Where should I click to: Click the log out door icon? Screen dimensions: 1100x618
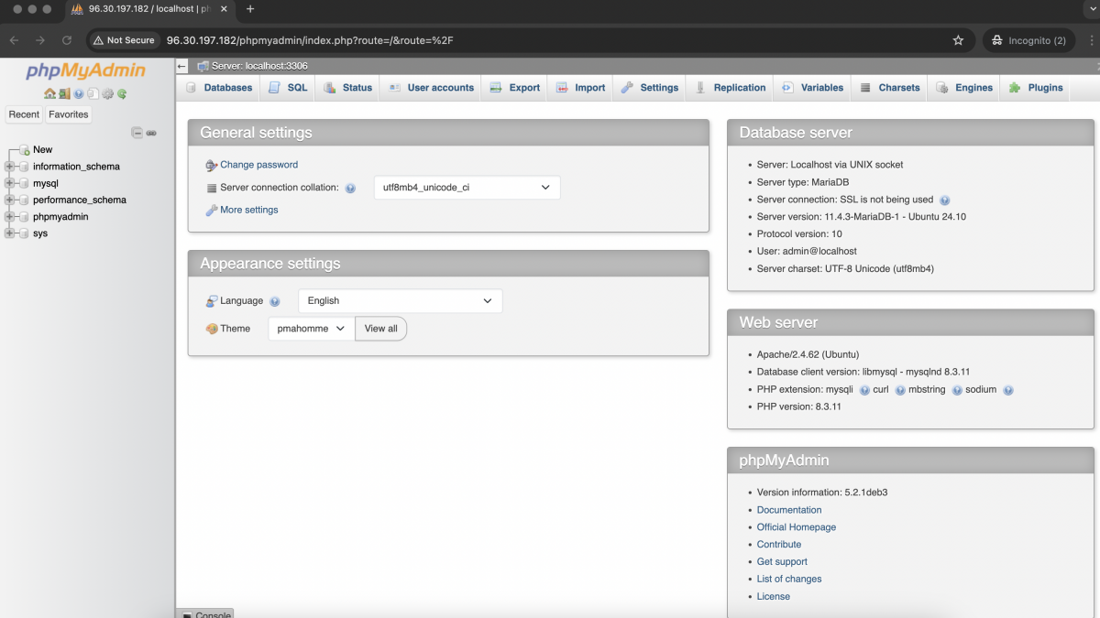click(64, 93)
